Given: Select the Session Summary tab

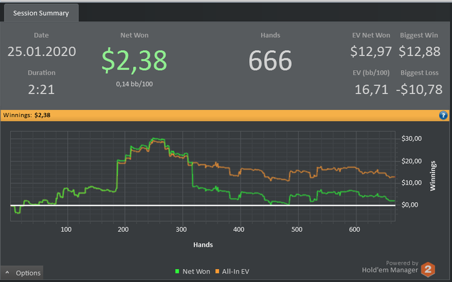Looking at the screenshot, I should 41,14.
